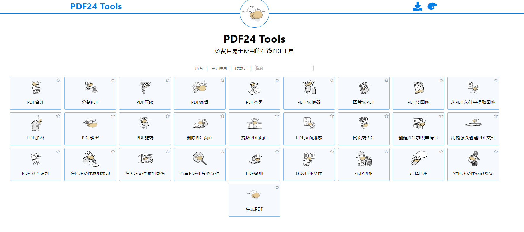Open the 删除PDF页面 tool icon
This screenshot has width=524, height=232.
pyautogui.click(x=200, y=124)
